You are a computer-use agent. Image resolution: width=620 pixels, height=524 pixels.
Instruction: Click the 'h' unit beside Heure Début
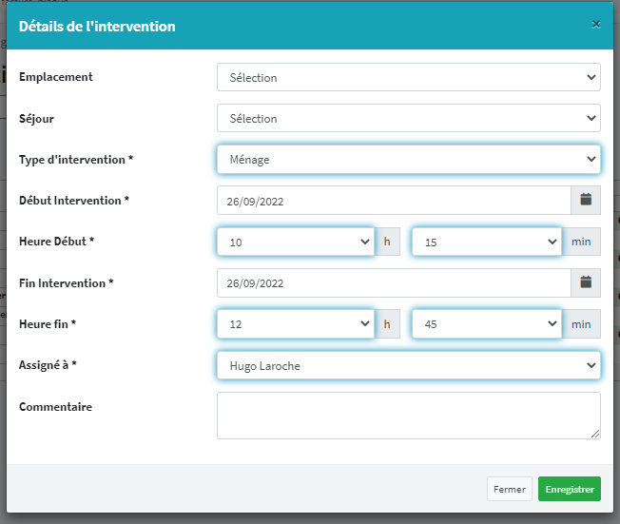[x=387, y=243]
